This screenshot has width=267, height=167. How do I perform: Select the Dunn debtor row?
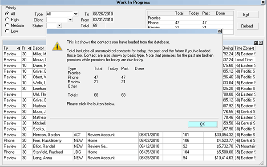24,66
